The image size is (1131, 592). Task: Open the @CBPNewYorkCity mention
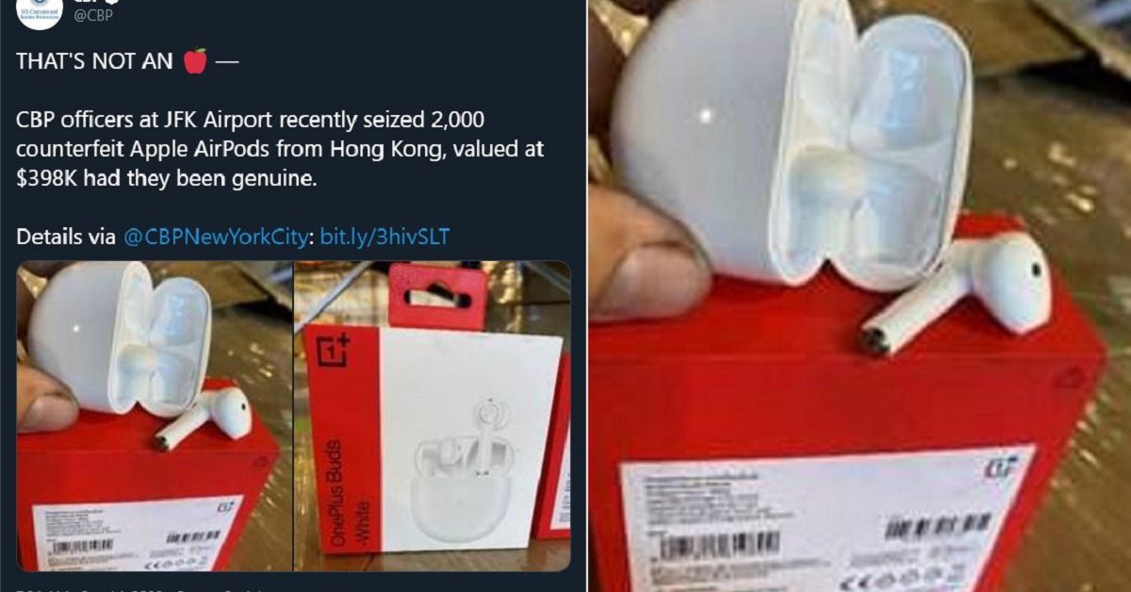pos(218,236)
